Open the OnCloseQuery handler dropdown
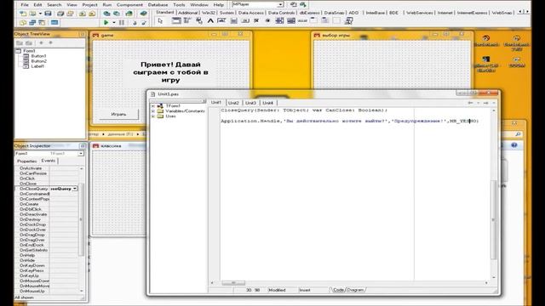 [x=75, y=189]
